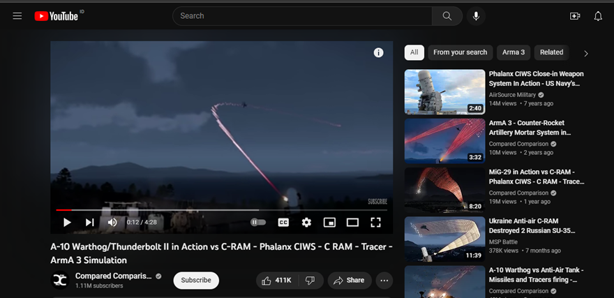
Task: Toggle closed captions
Action: tap(283, 223)
